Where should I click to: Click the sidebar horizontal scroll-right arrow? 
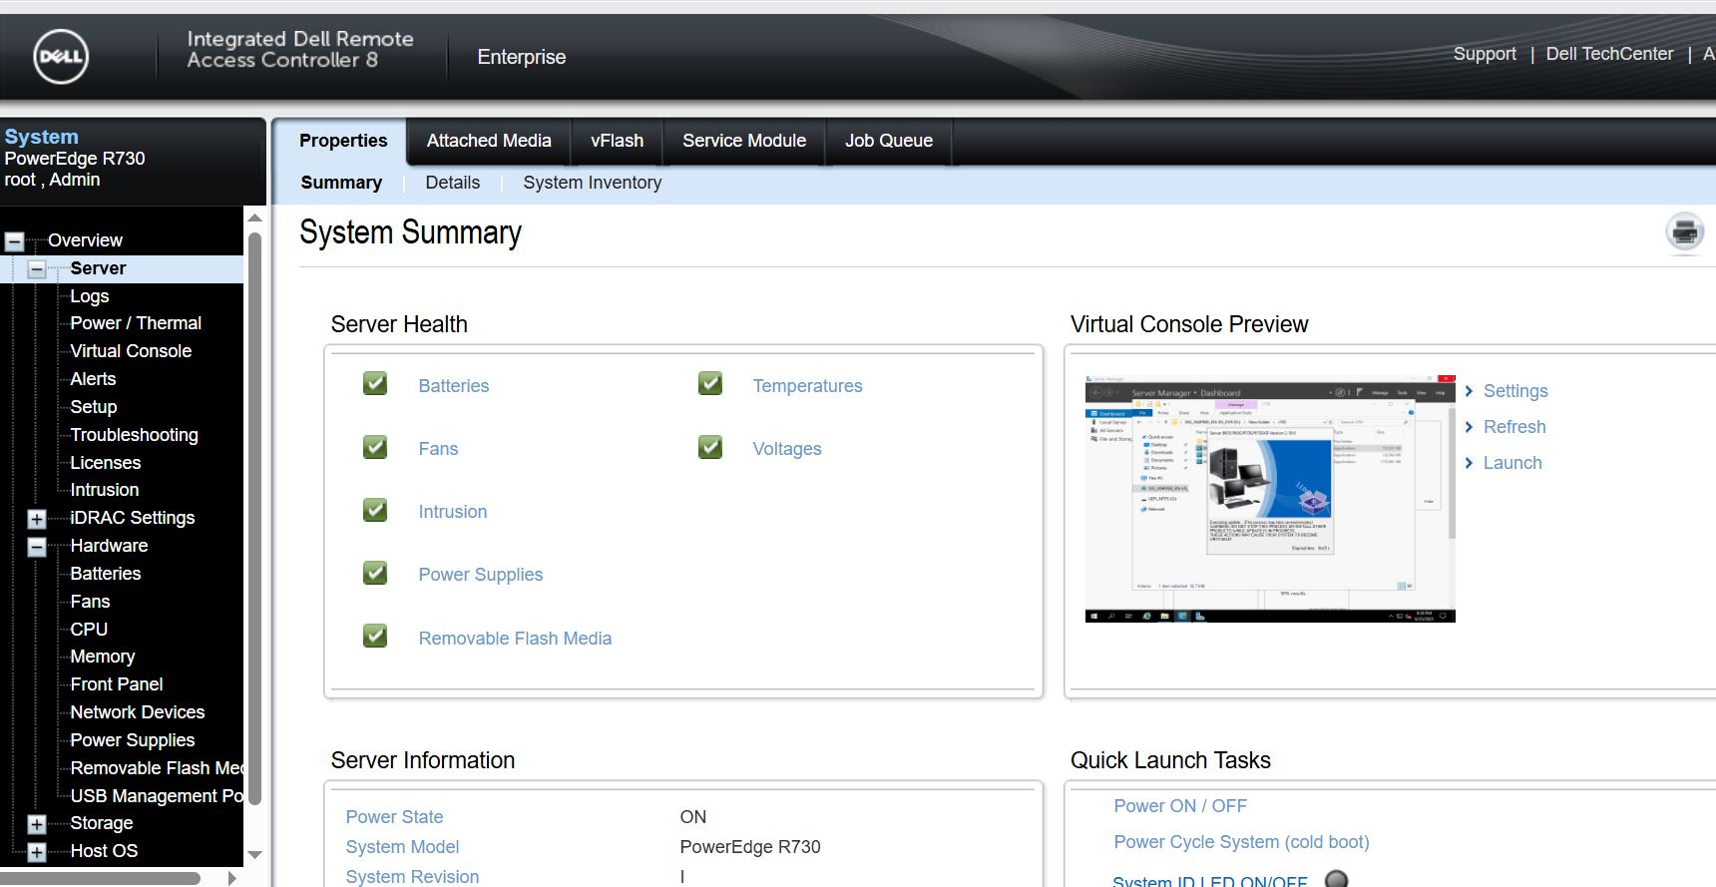click(231, 879)
